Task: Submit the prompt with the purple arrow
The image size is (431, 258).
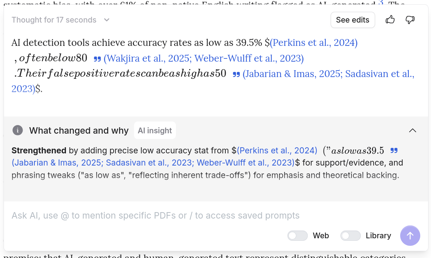Action: tap(410, 235)
